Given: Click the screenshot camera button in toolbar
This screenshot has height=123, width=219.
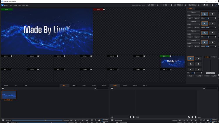Looking at the screenshot, I should (206, 5).
